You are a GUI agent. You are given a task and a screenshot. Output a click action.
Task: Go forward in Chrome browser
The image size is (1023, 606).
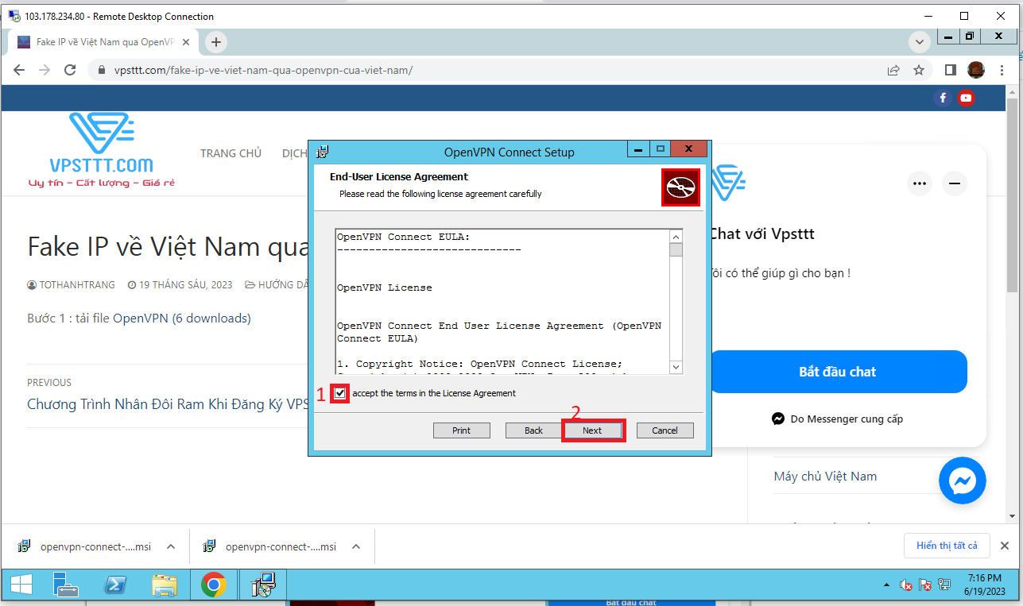(x=45, y=70)
